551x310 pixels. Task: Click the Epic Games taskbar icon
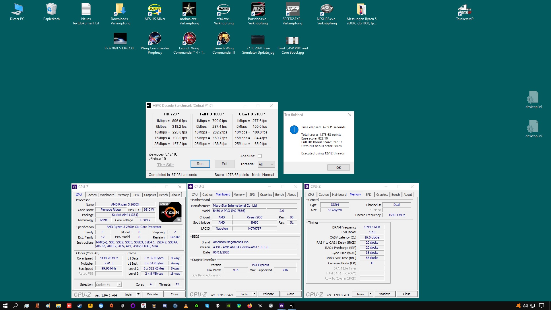click(122, 306)
